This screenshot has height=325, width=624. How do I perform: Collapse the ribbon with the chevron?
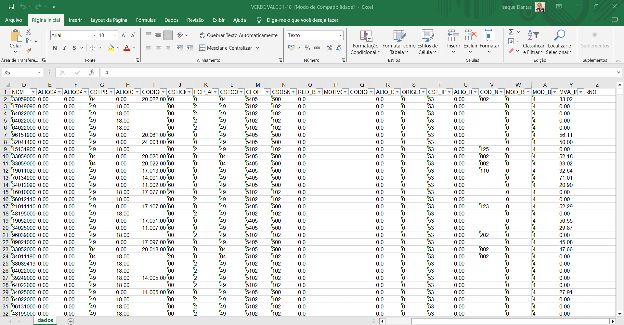tap(618, 60)
